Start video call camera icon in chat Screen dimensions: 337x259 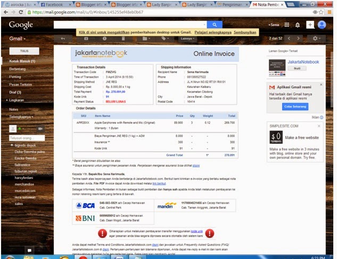coord(40,128)
